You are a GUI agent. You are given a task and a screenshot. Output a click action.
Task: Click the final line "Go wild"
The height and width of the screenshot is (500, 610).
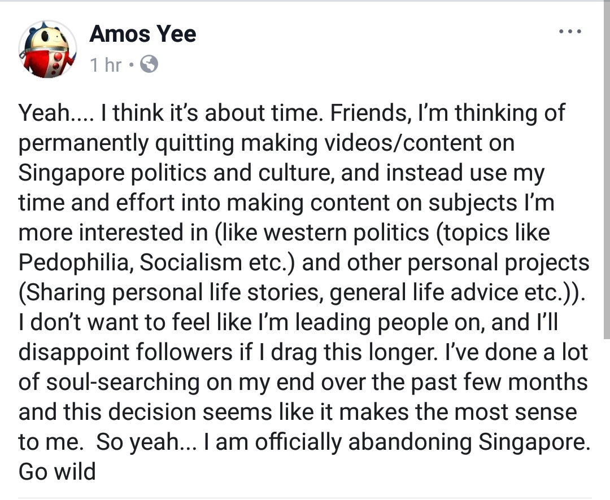[x=57, y=472]
